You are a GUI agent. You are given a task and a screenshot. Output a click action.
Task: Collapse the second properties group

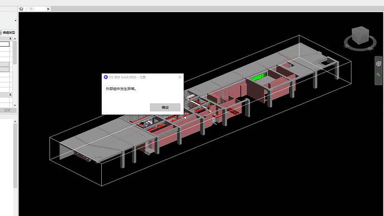[x=10, y=95]
